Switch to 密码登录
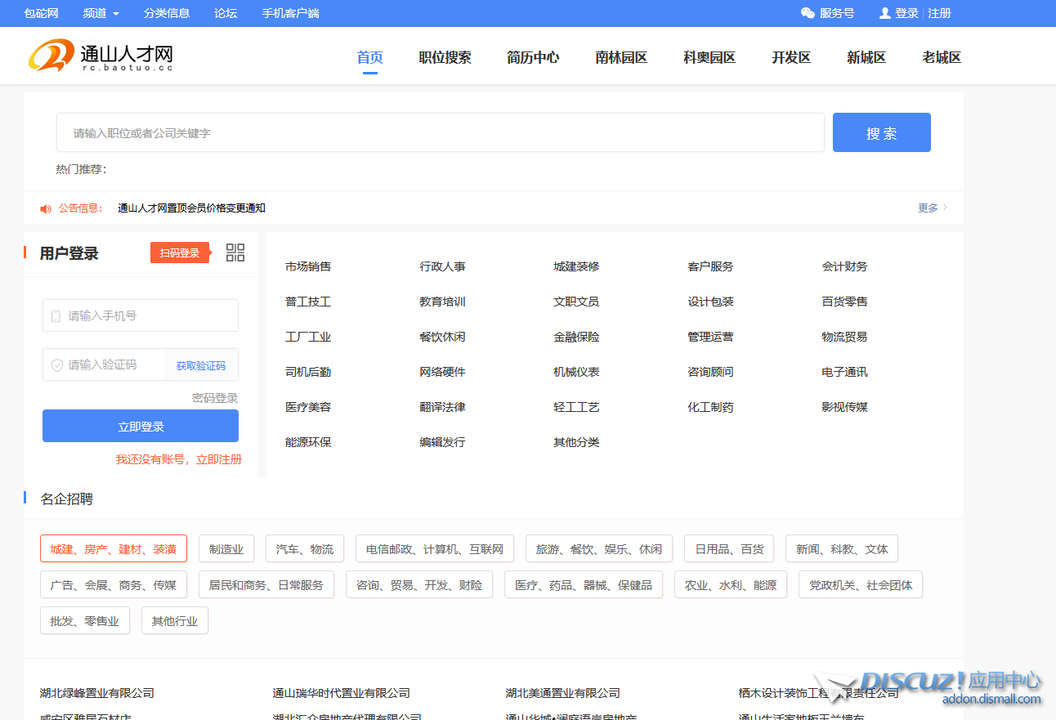This screenshot has height=720, width=1056. [x=215, y=398]
